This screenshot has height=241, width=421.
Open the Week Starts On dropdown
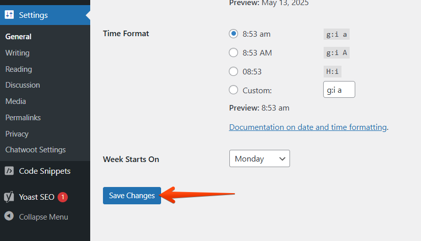click(259, 158)
